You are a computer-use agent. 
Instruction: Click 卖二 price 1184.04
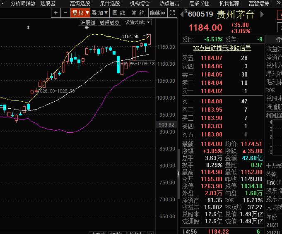(x=212, y=83)
